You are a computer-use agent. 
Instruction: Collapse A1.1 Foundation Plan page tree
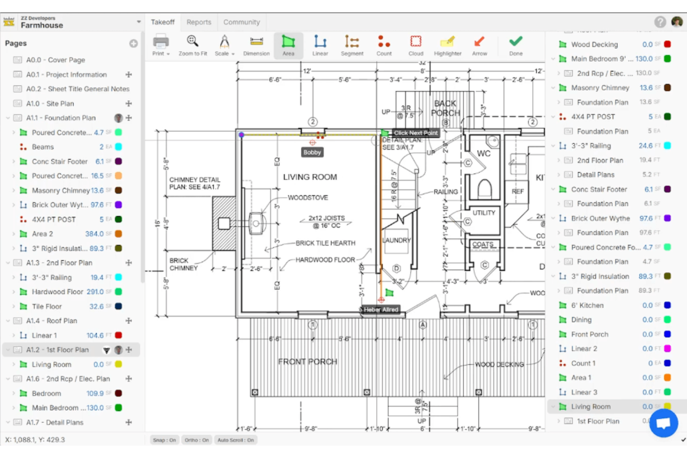pos(8,118)
